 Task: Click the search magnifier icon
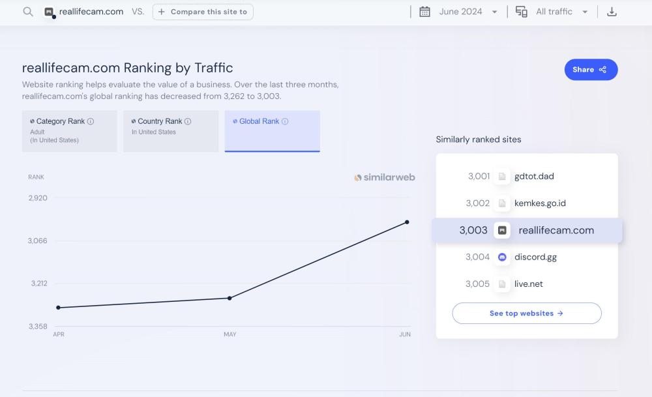(x=28, y=12)
